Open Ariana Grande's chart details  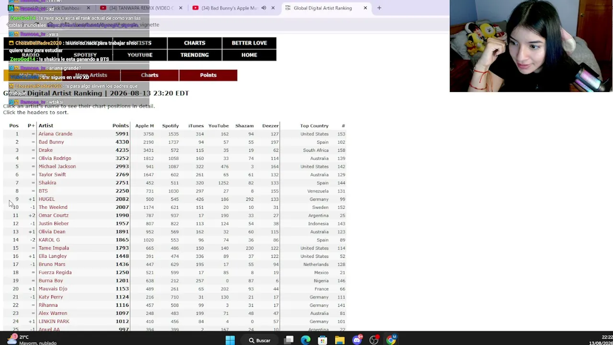56,134
